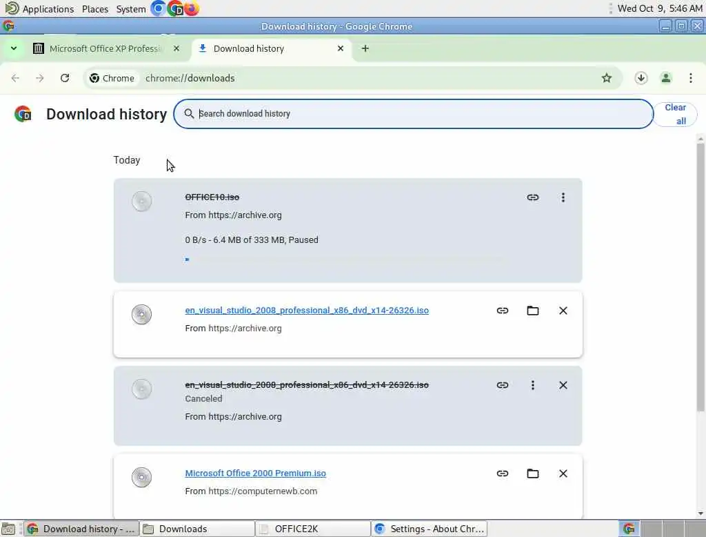Copy link for canceled visual studio download
Image resolution: width=706 pixels, height=537 pixels.
[x=503, y=385]
